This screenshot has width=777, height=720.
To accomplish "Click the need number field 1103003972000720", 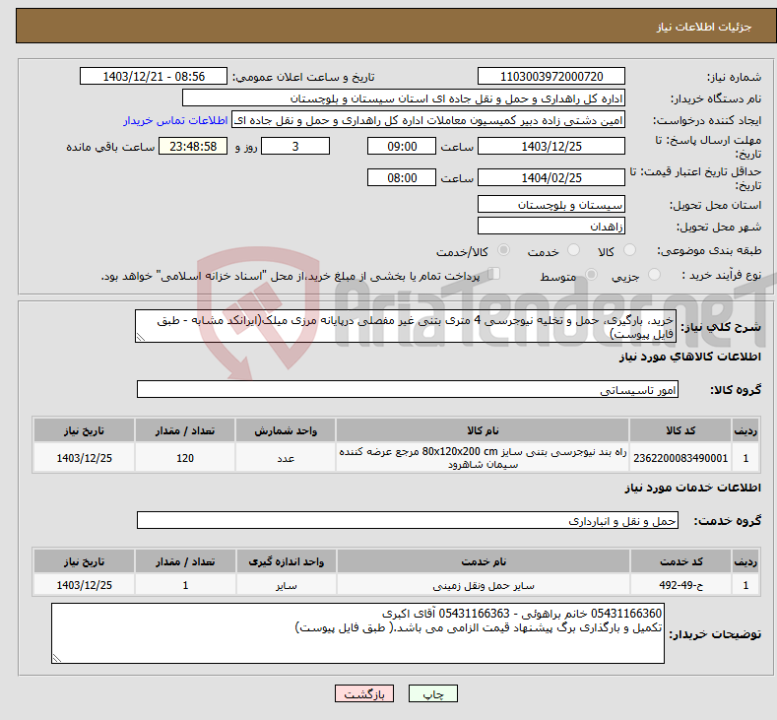I will [551, 76].
